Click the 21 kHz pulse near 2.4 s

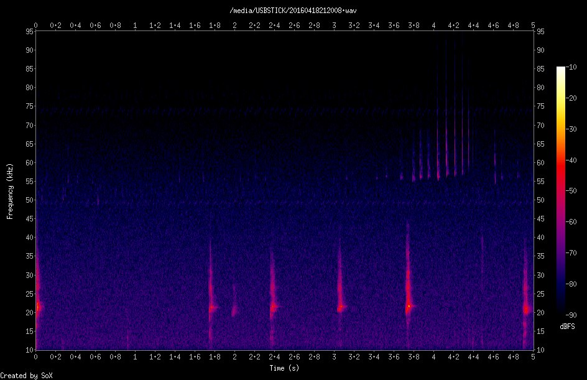pos(273,307)
